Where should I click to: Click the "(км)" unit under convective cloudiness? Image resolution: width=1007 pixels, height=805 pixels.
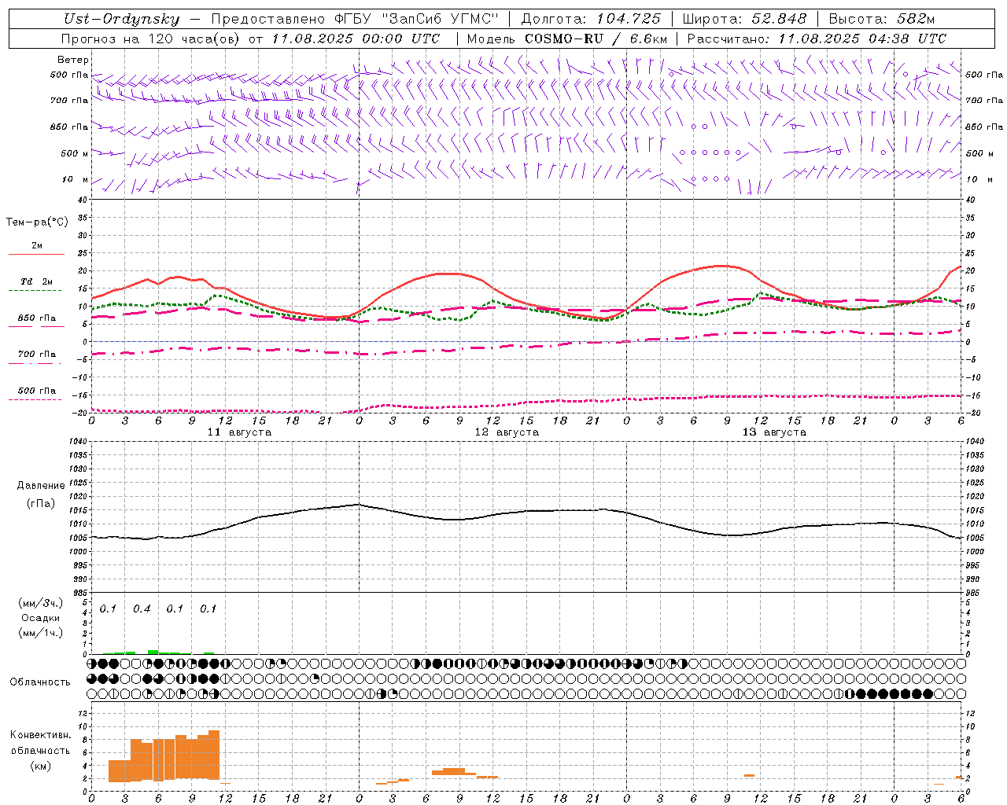[x=40, y=766]
